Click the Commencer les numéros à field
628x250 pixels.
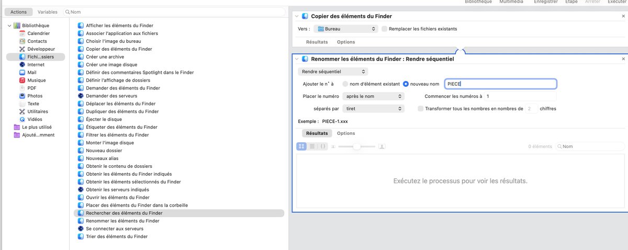(x=520, y=96)
